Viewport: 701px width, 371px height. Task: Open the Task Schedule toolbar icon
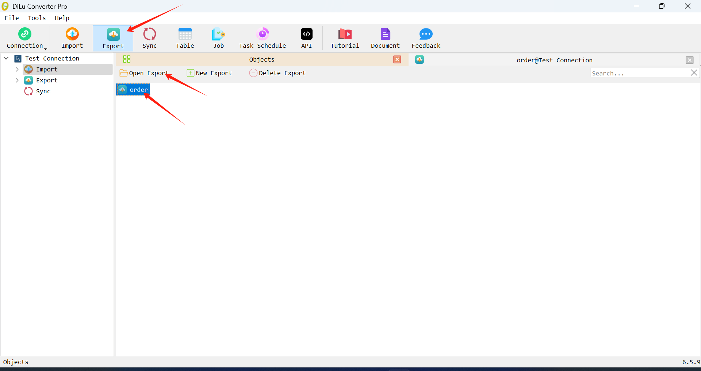click(263, 38)
